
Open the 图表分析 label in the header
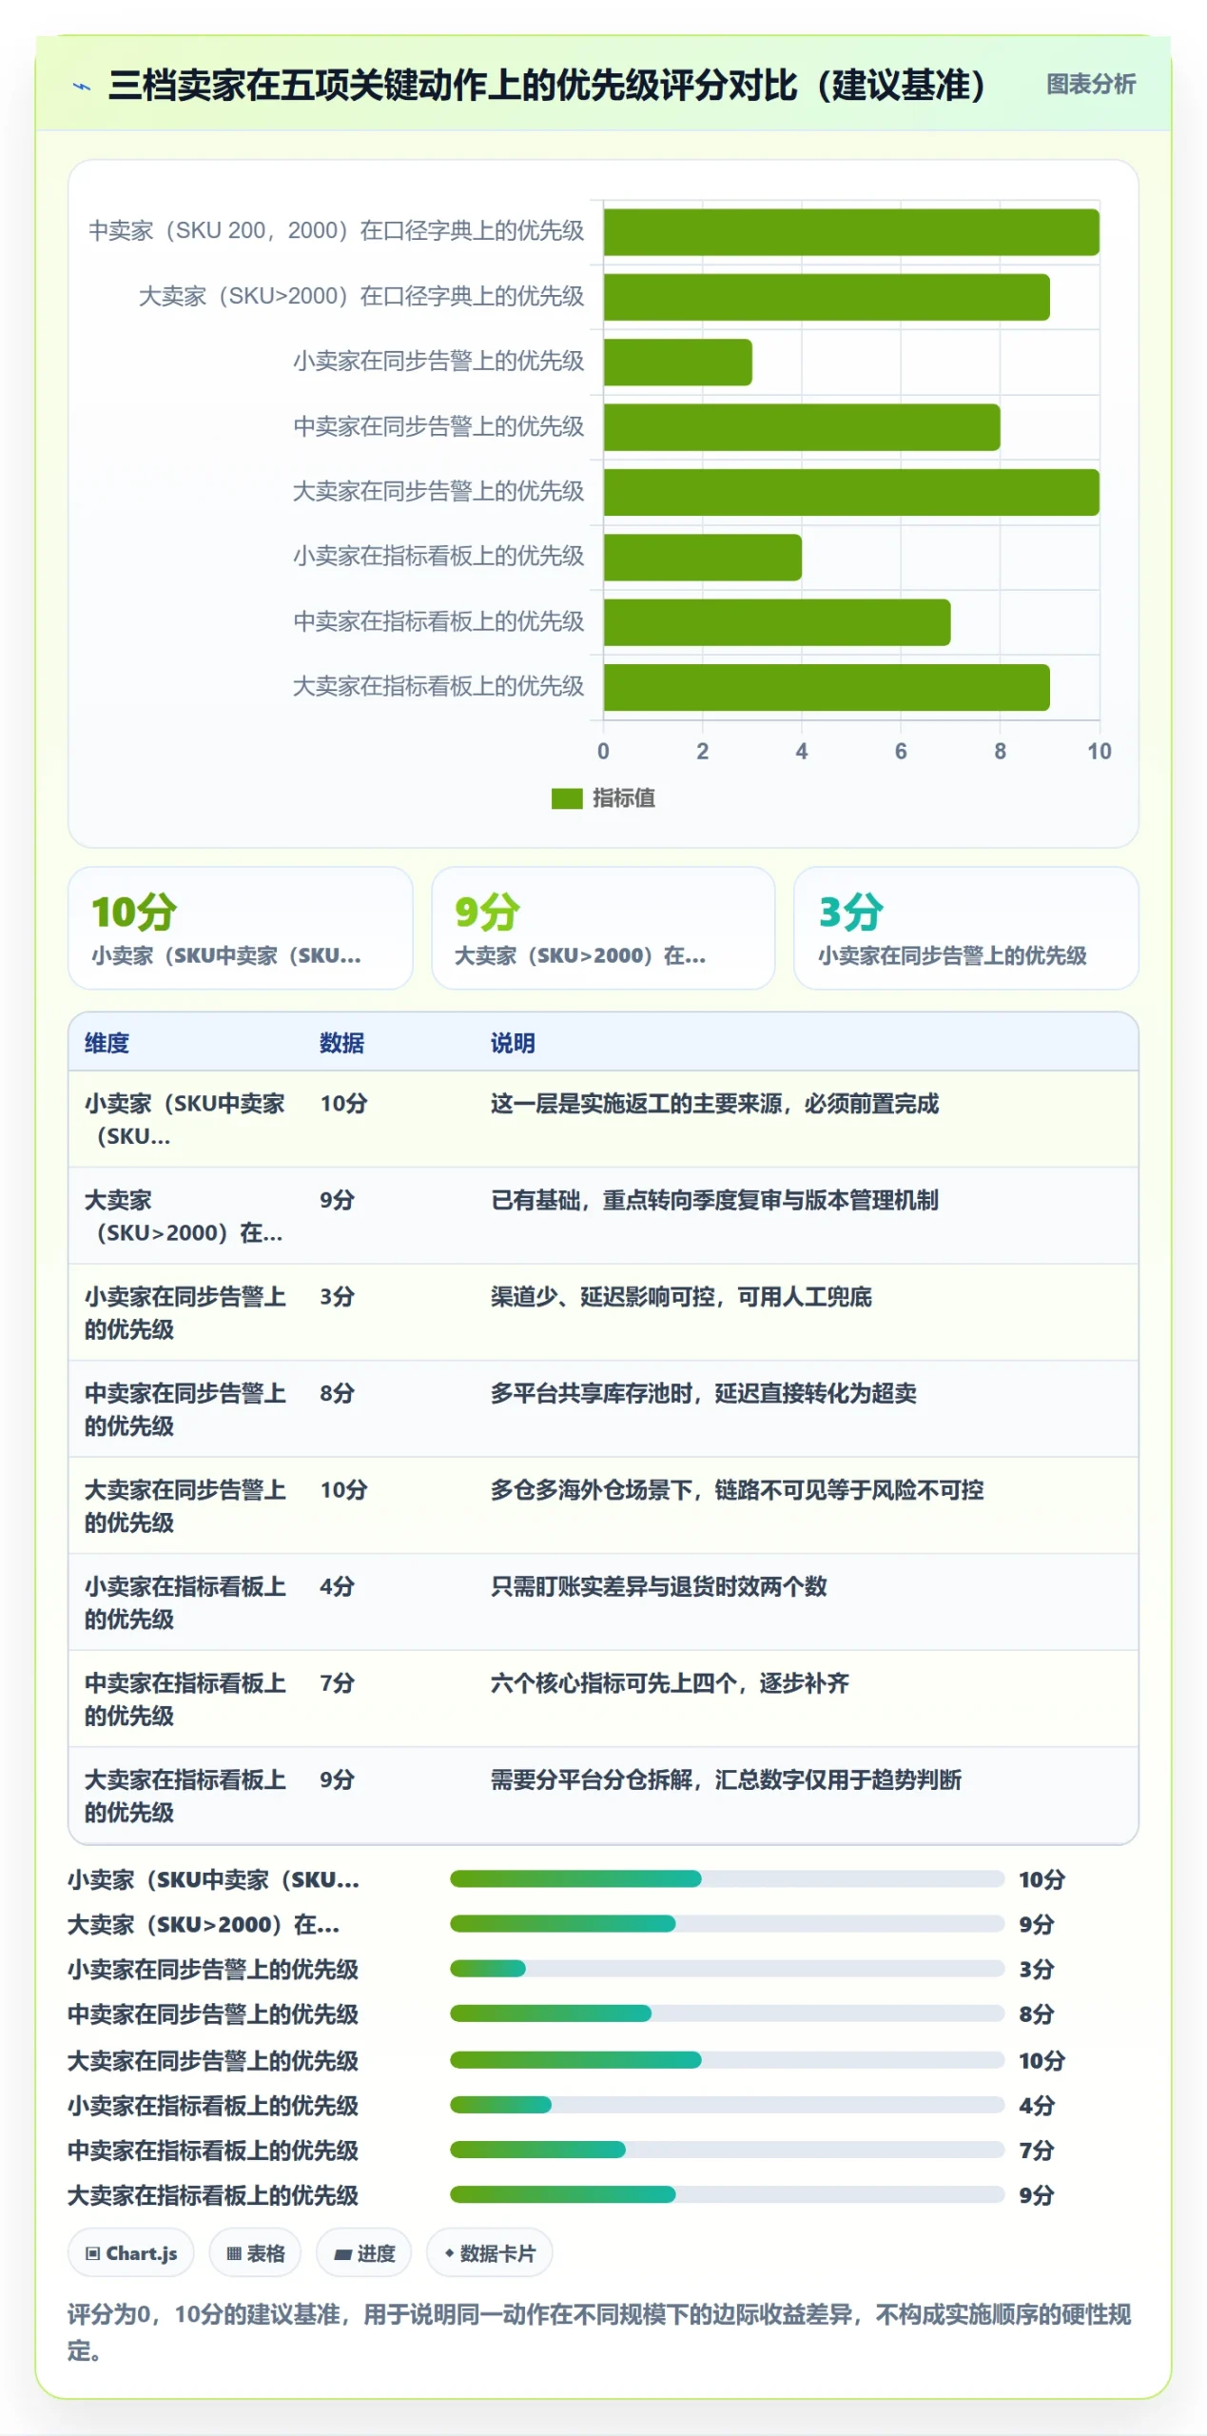point(1090,85)
